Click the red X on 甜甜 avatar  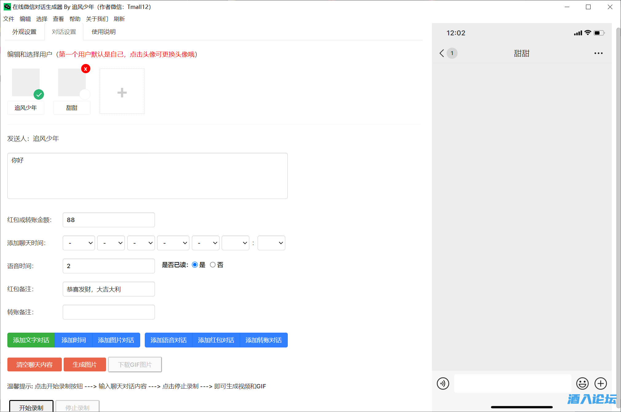[86, 69]
